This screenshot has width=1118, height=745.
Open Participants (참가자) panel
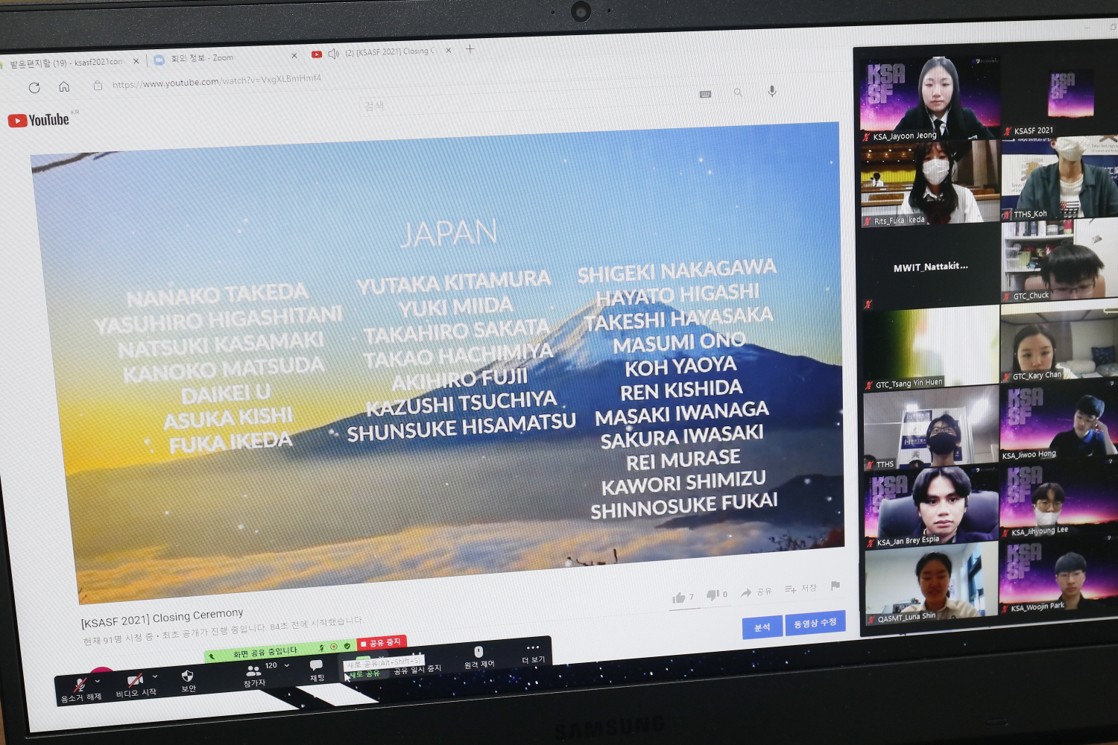[x=254, y=675]
